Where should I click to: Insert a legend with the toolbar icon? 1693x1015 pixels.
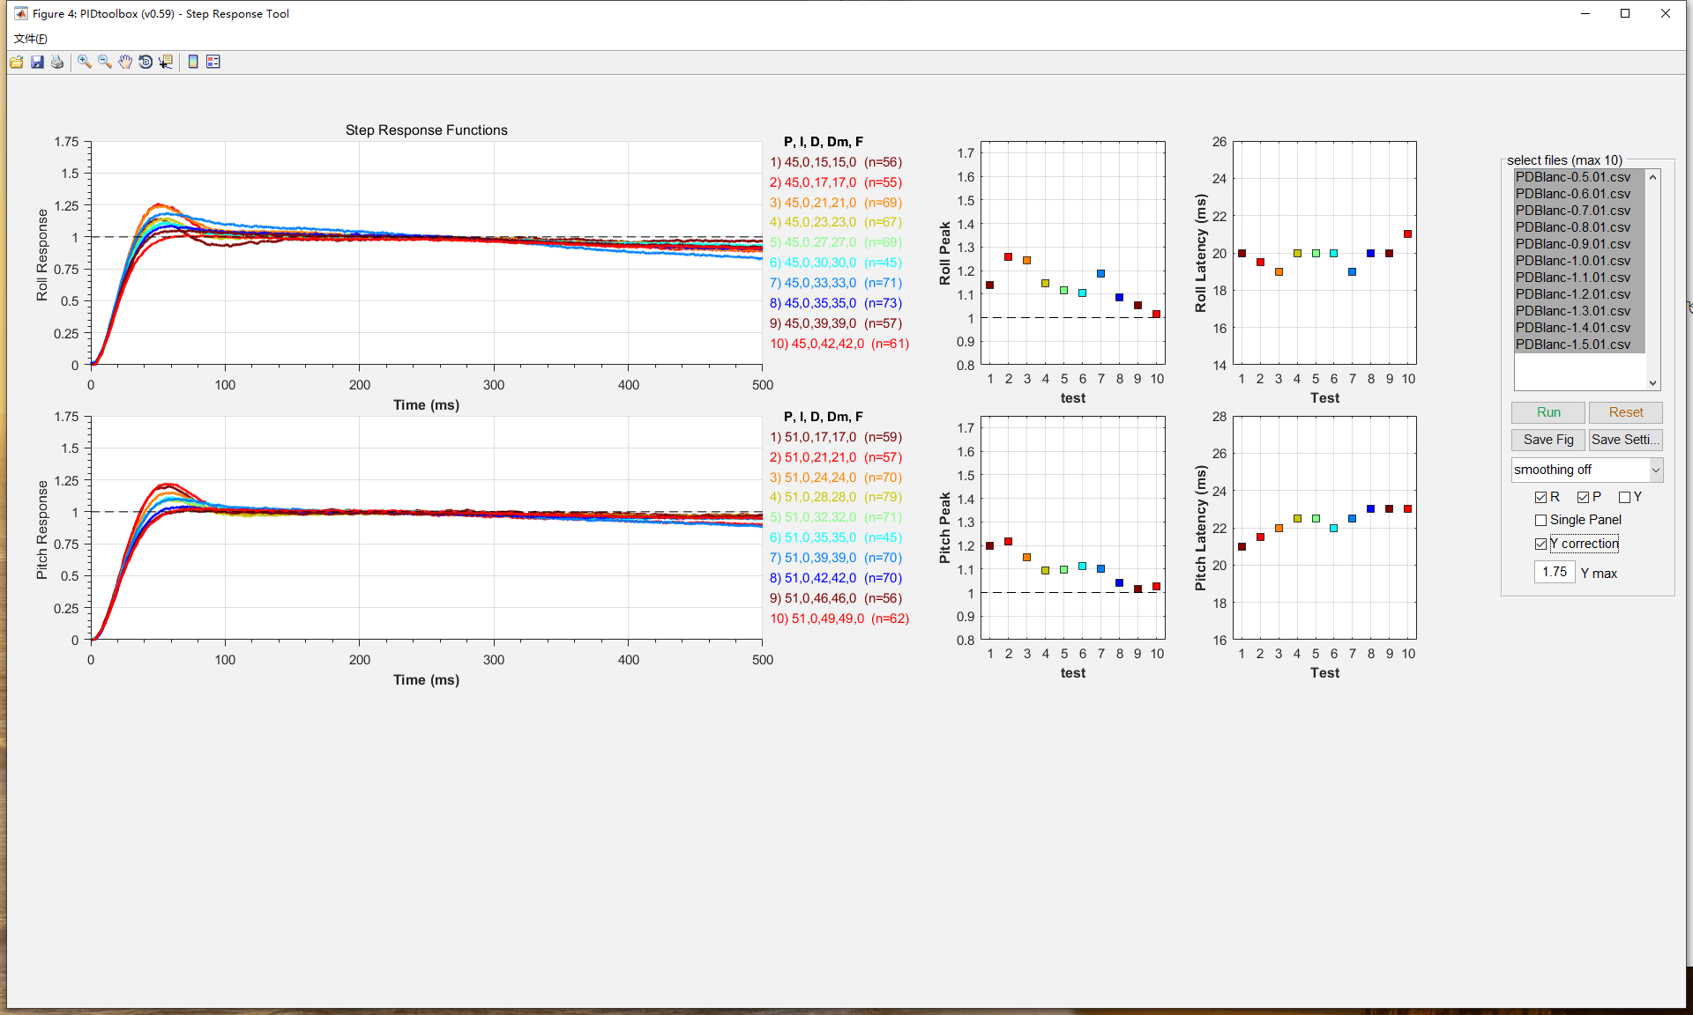tap(213, 62)
